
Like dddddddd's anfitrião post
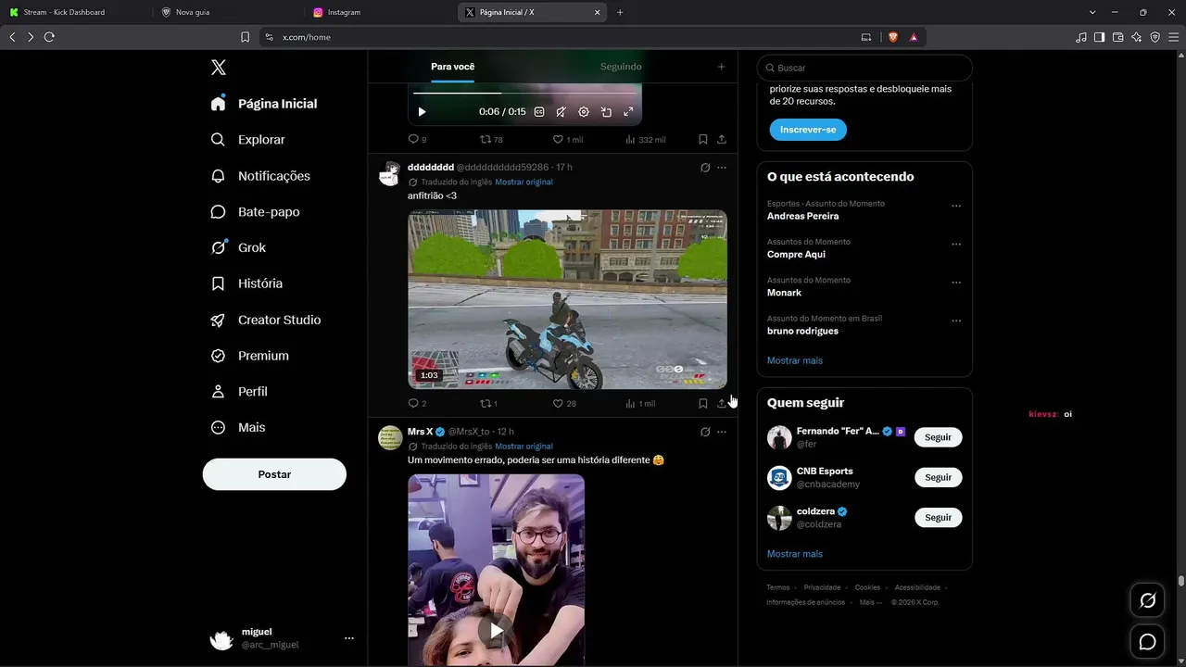click(x=564, y=404)
